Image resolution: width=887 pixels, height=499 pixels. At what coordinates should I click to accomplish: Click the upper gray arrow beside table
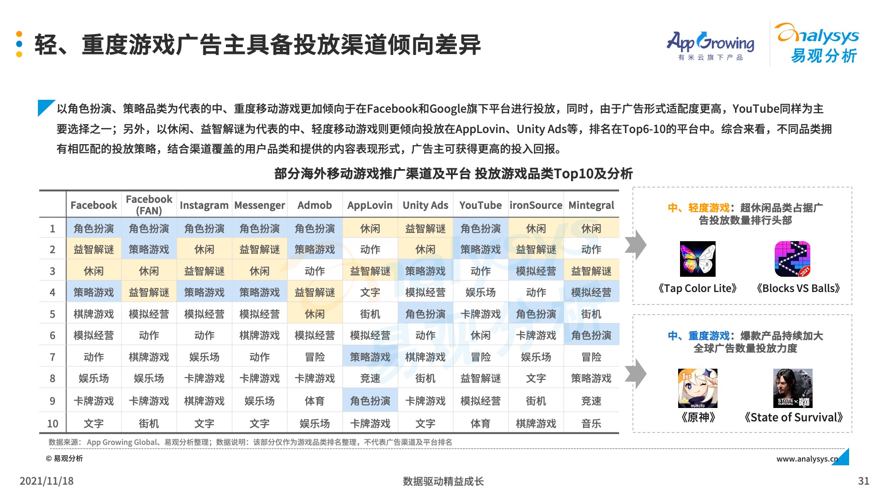click(x=636, y=245)
